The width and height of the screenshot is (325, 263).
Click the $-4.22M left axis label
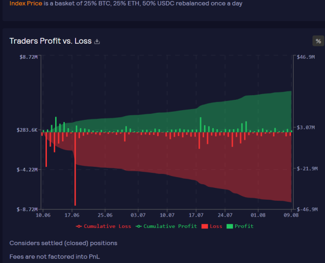coord(27,170)
